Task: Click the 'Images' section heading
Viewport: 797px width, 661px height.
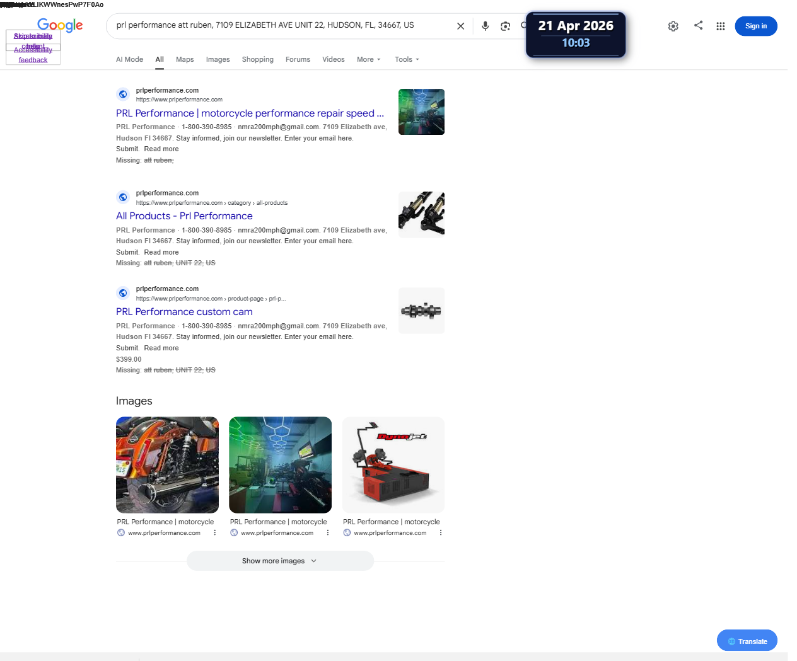Action: click(134, 401)
